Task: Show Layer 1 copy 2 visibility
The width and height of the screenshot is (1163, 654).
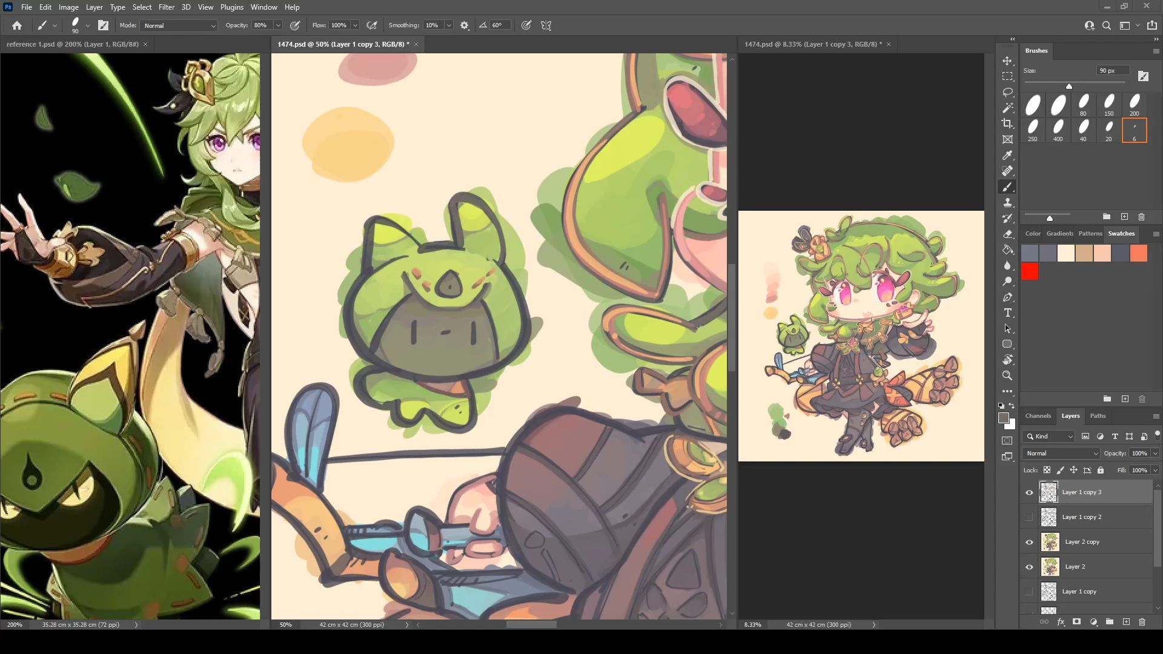Action: click(1029, 517)
